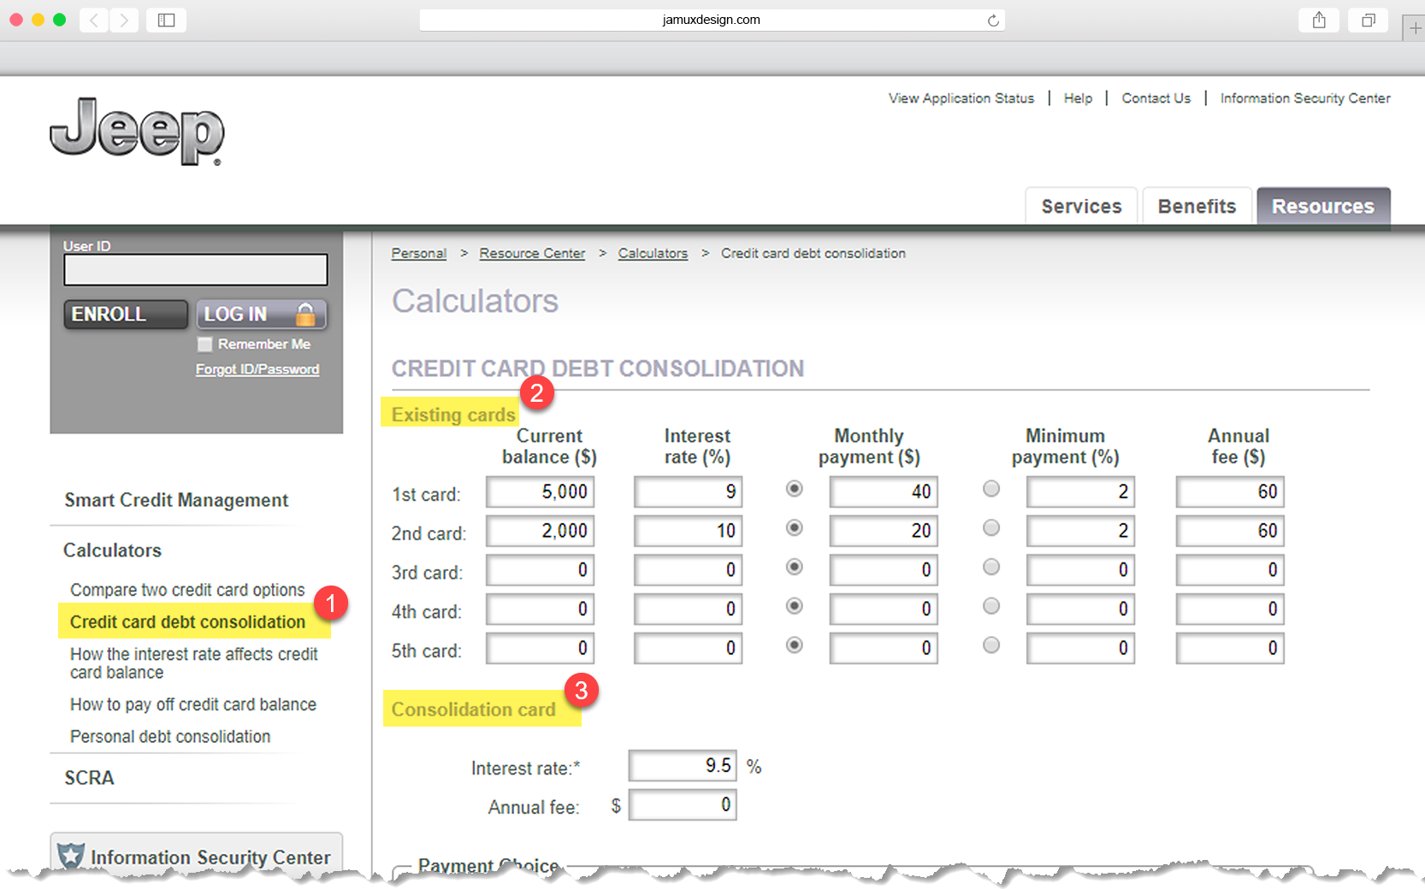
Task: Open the Forgot ID/Password link
Action: pyautogui.click(x=257, y=369)
